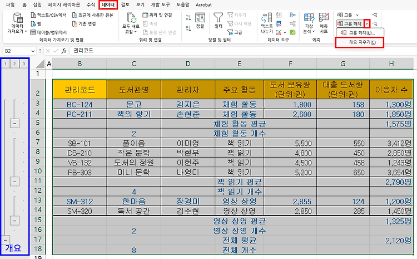This screenshot has height=259, width=417.
Task: Click 기존 연결 (Existing Connections)
Action: pyautogui.click(x=84, y=24)
